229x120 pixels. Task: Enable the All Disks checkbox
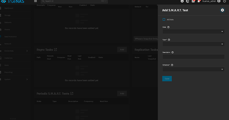(164, 20)
